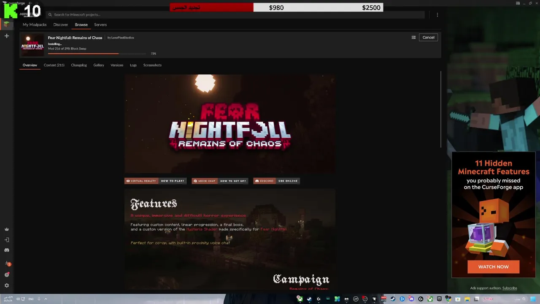Open the Content (215) tab

pyautogui.click(x=54, y=65)
